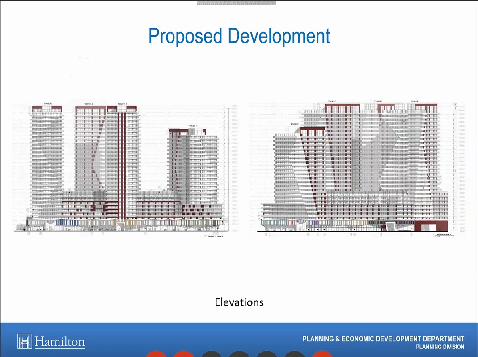Grab the hatched handle bar at top
The height and width of the screenshot is (357, 478).
coord(236,3)
